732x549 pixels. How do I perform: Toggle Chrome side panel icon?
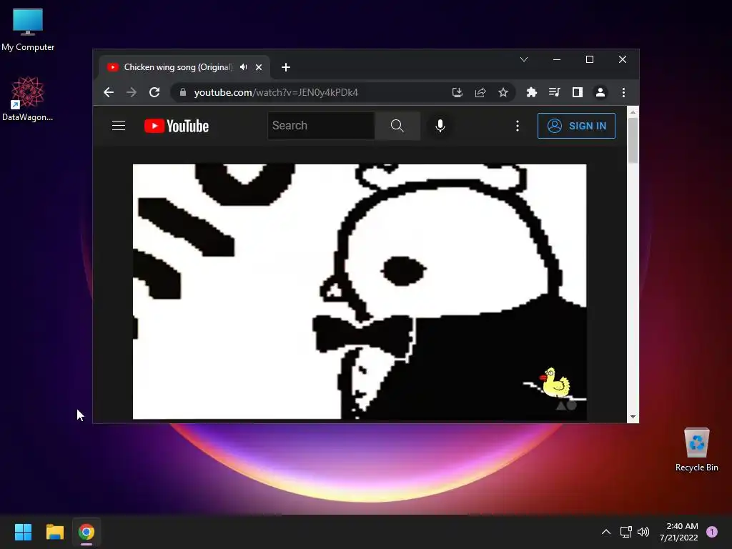(578, 92)
